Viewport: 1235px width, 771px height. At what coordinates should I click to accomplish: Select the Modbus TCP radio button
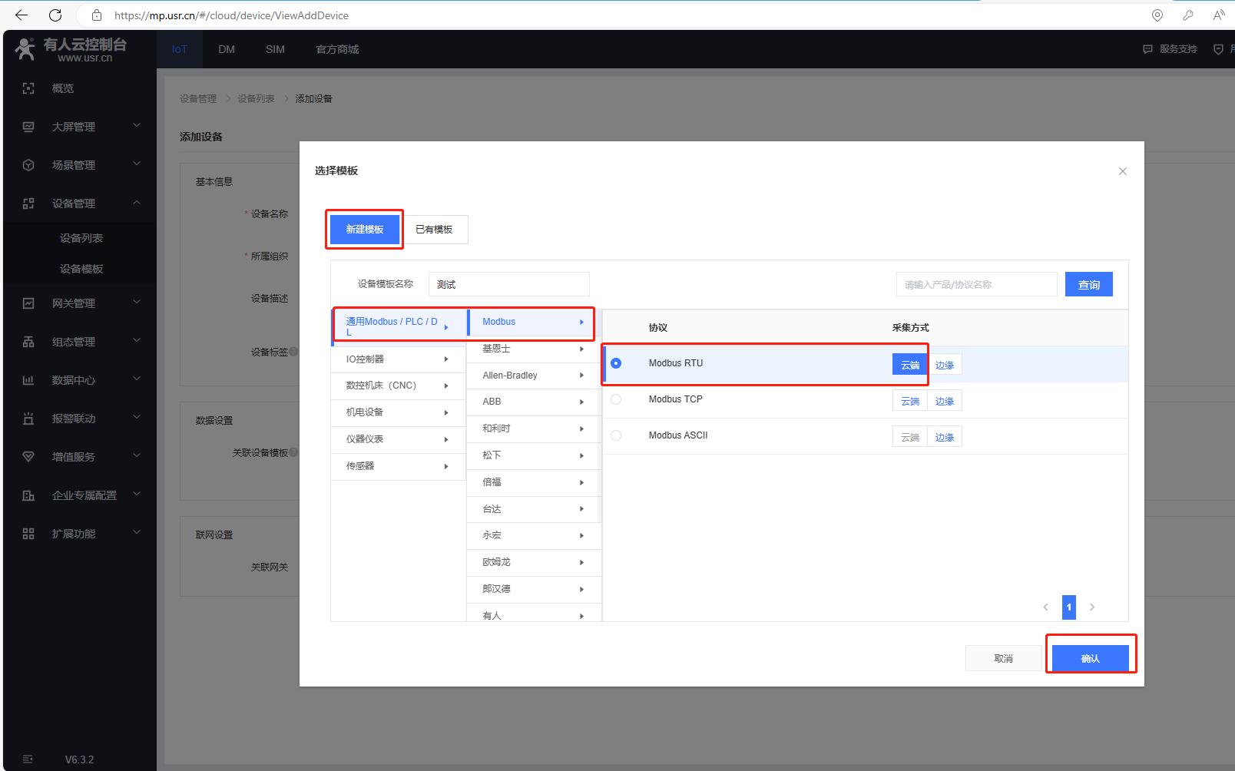(616, 399)
